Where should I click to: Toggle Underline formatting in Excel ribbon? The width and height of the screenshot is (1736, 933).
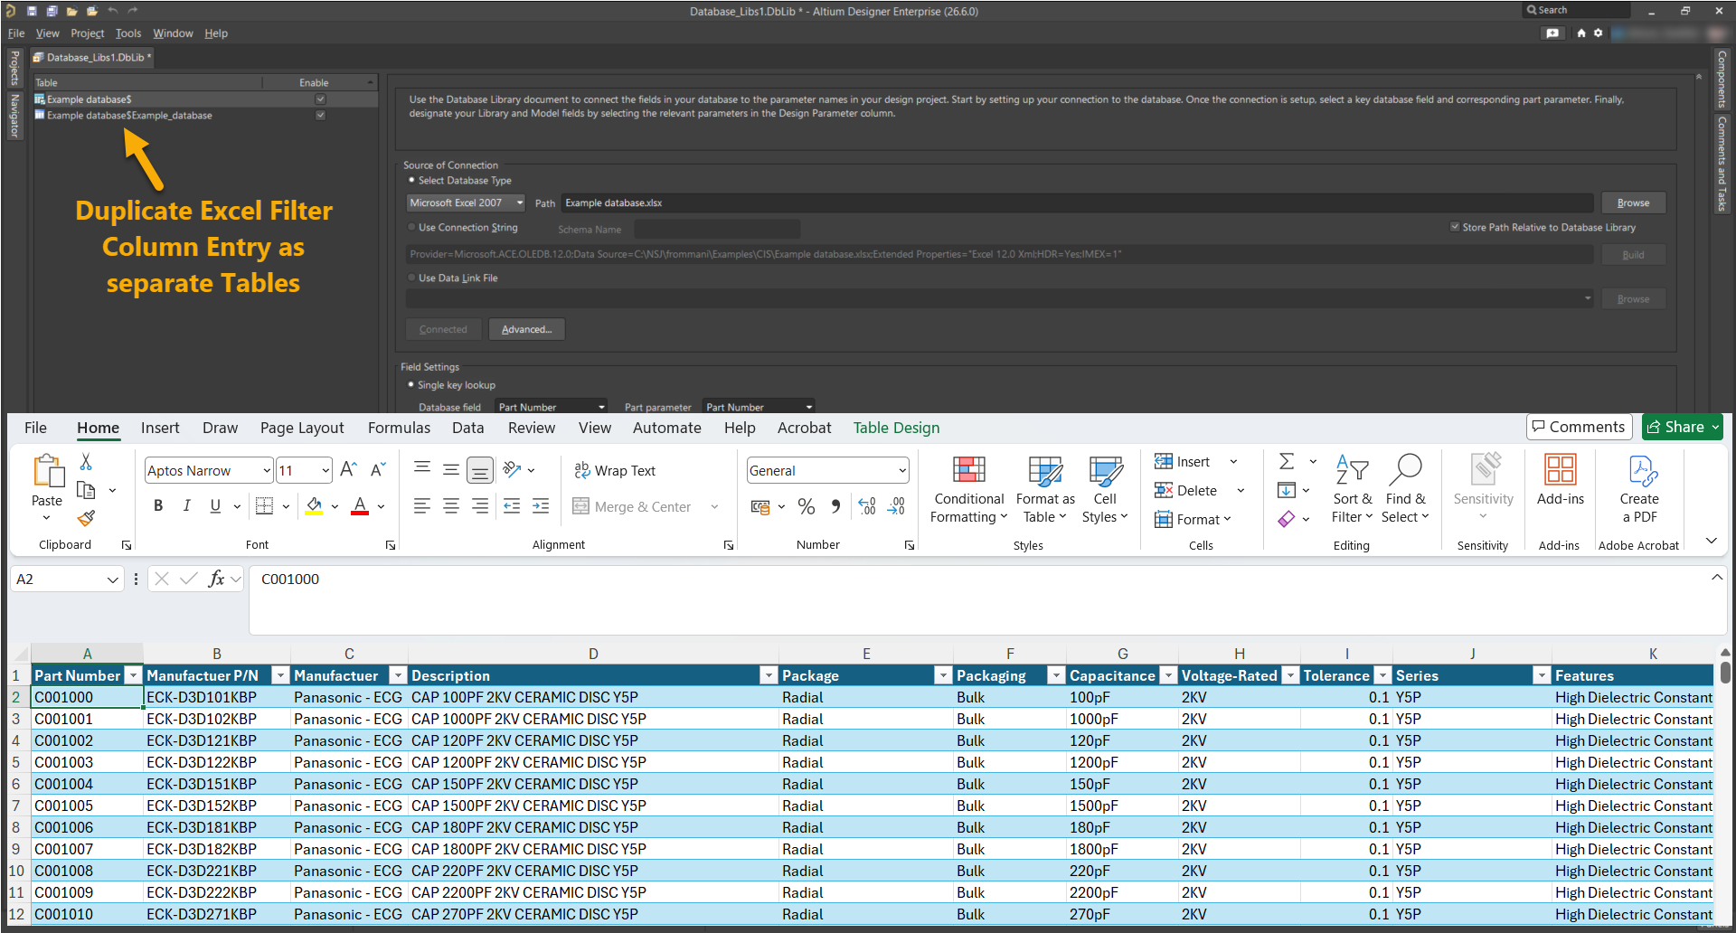click(215, 506)
